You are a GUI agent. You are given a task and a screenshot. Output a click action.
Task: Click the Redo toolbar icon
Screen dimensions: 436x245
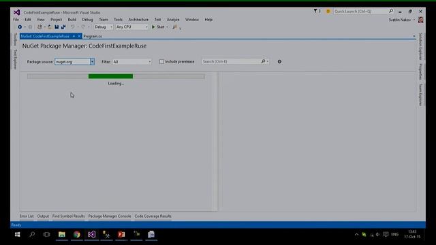click(x=83, y=27)
